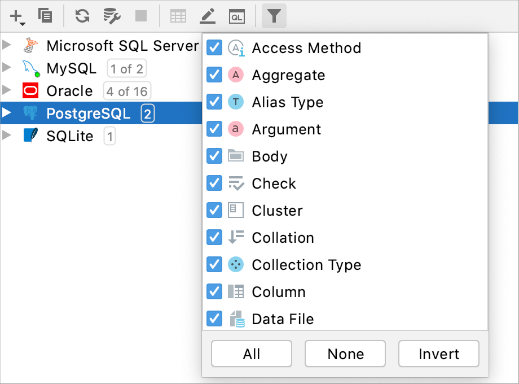The image size is (519, 384).
Task: Select the Collection Type filter entry
Action: click(306, 265)
